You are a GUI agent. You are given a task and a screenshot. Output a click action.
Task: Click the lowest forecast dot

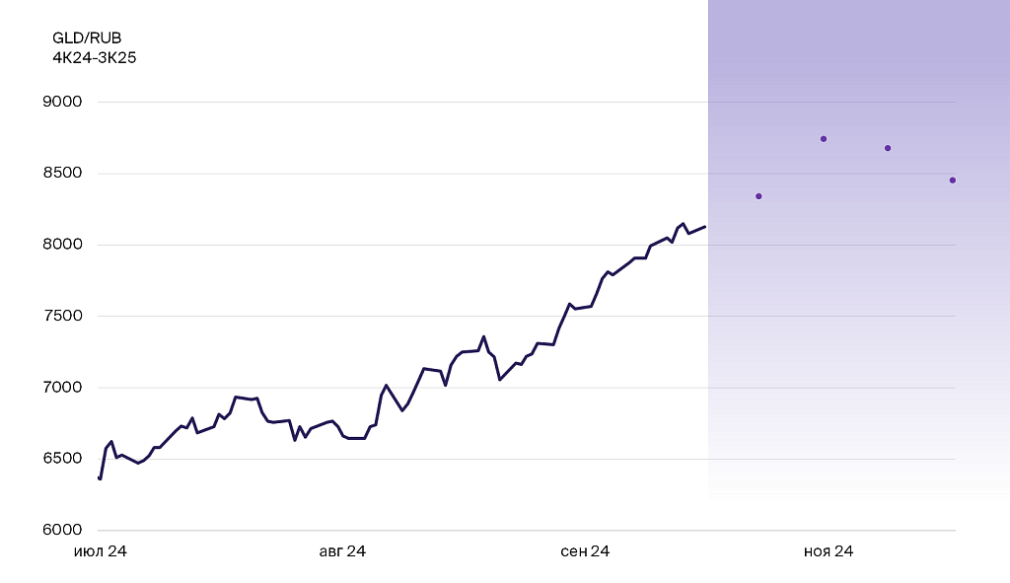coord(758,196)
